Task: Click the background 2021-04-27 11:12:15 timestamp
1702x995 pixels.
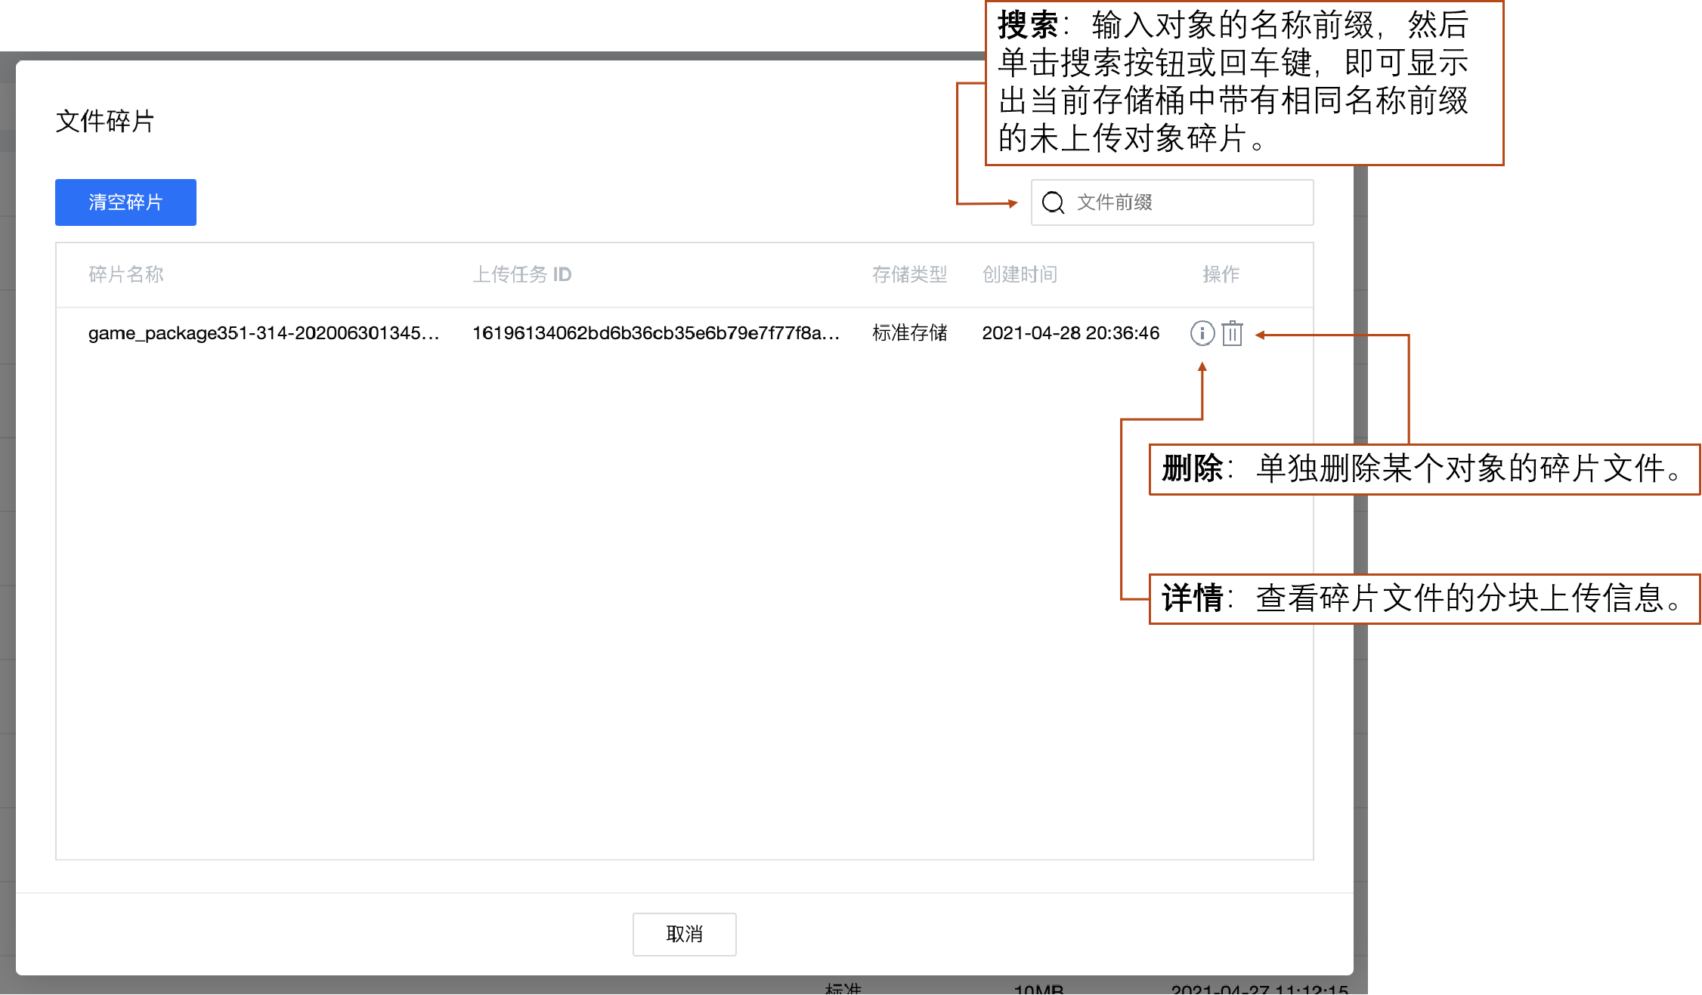Action: [1259, 989]
